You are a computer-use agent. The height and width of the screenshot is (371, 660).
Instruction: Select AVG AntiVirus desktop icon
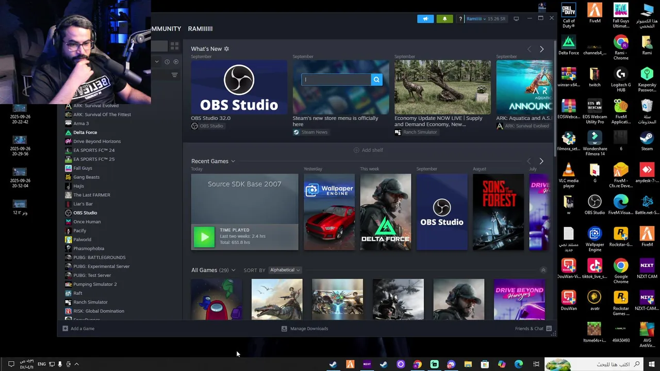point(647,335)
